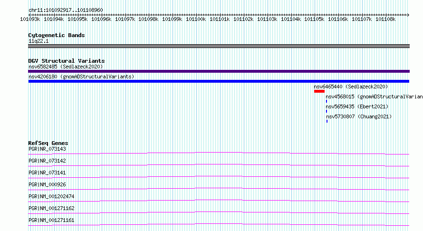
Task: Open transcript PGR|NR_073141 label
Action: (47, 173)
